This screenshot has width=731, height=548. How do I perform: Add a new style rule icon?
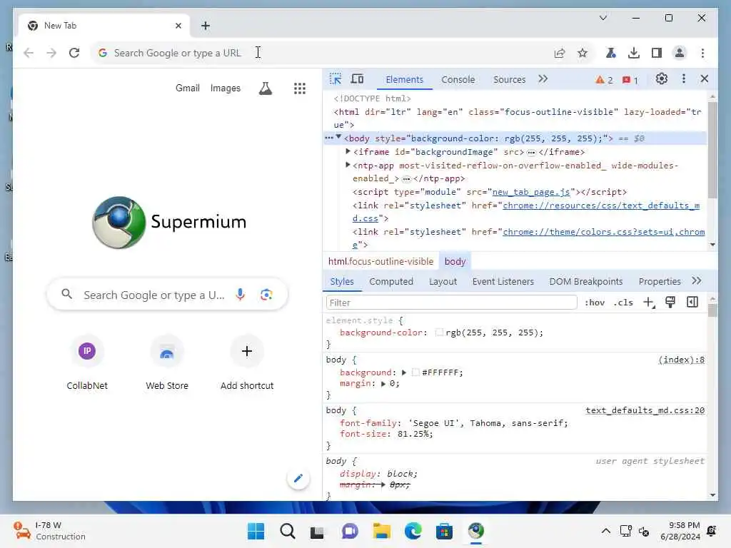(648, 303)
